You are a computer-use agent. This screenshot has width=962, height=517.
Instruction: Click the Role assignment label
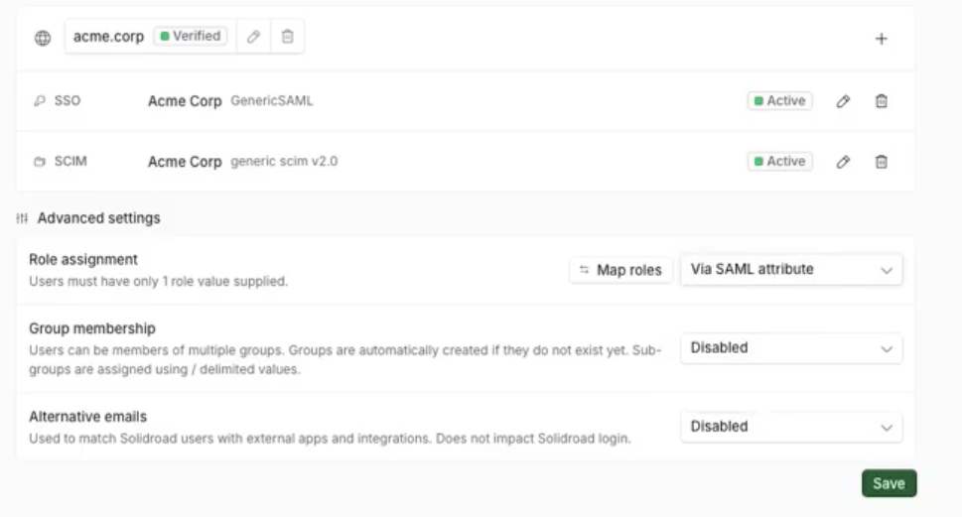click(83, 259)
